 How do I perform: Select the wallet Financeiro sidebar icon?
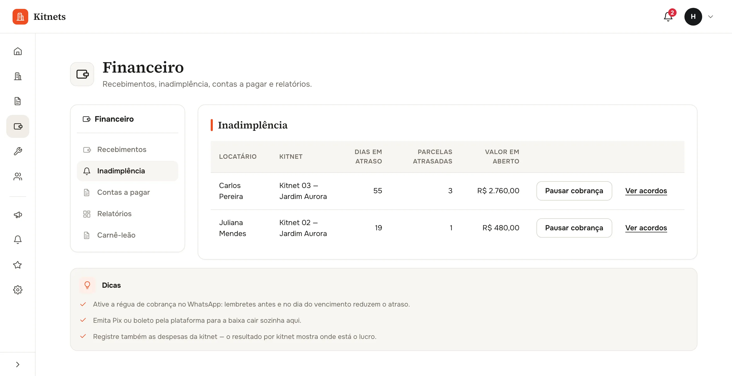tap(18, 126)
